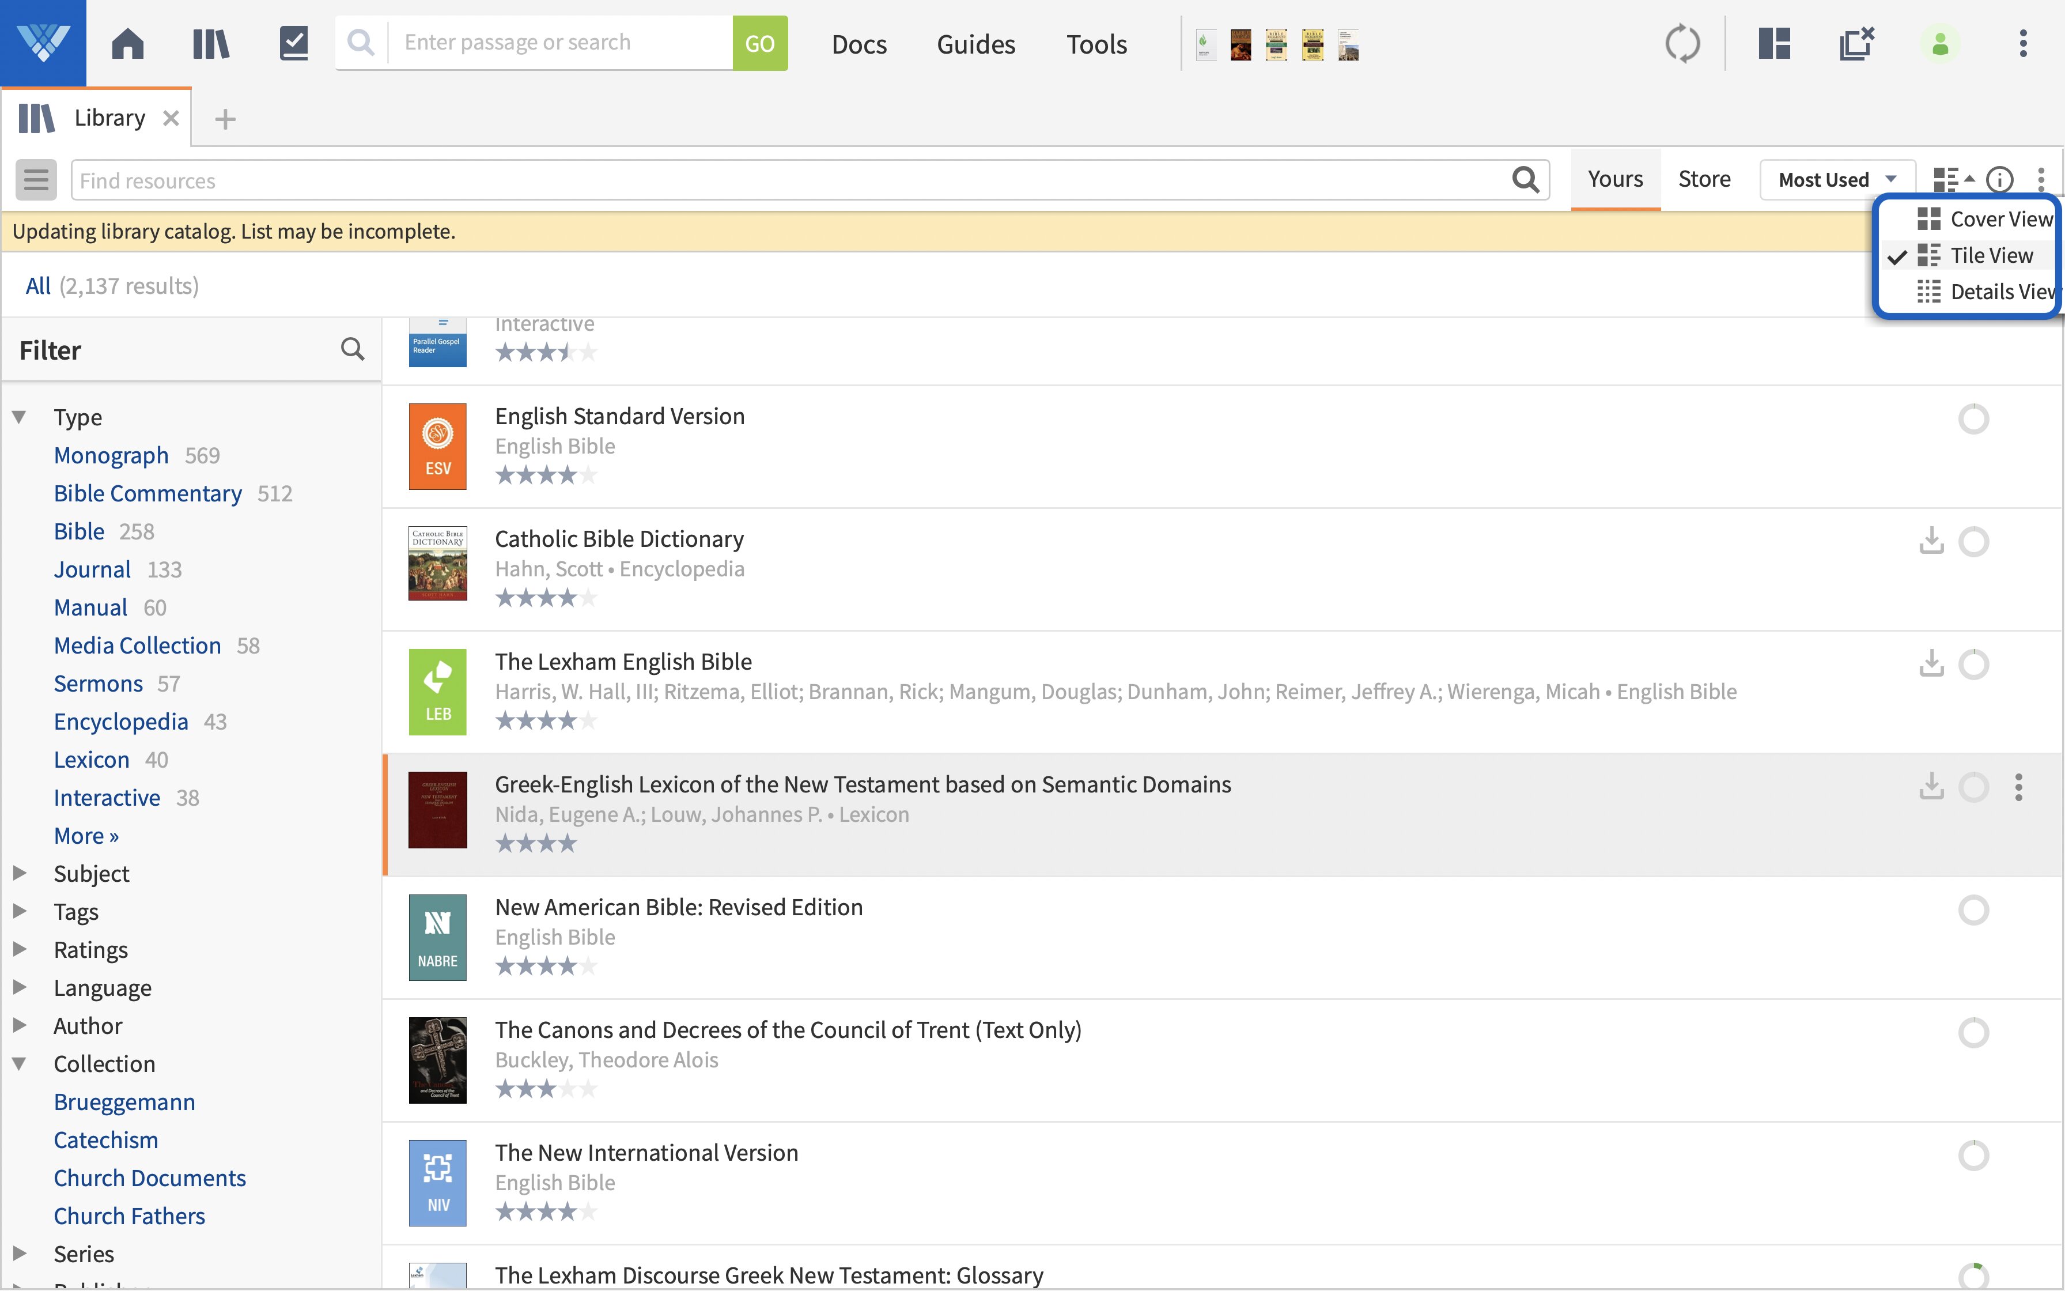Set star rating on English Standard Version

pyautogui.click(x=546, y=475)
